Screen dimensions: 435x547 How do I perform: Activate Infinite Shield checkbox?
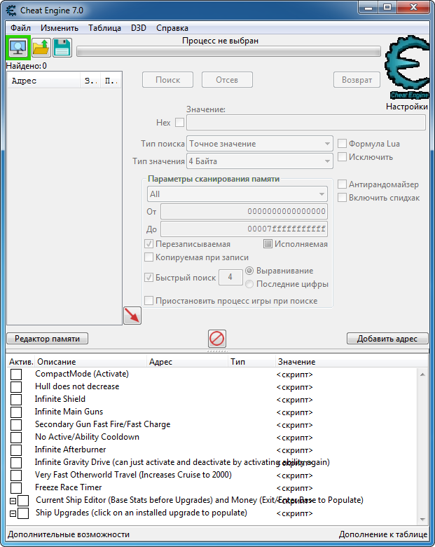point(16,400)
